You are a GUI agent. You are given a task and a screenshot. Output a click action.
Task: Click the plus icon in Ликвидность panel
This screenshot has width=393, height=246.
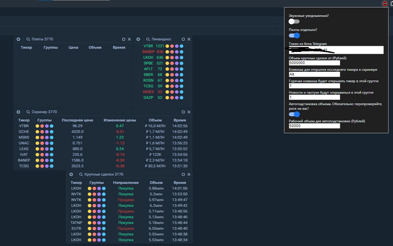(x=138, y=39)
